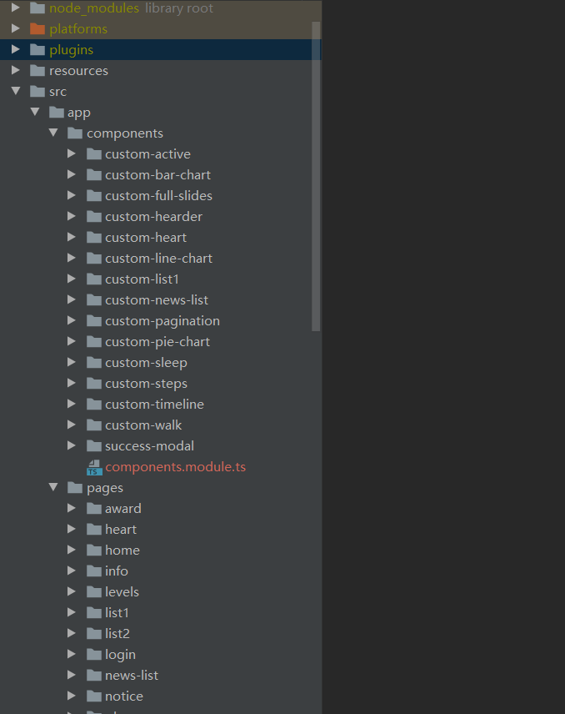The image size is (565, 714).
Task: Select the award page folder
Action: [x=122, y=509]
